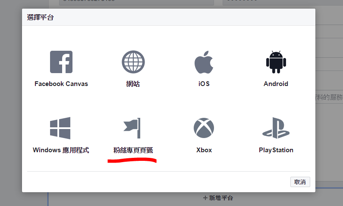The height and width of the screenshot is (206, 343).
Task: Select the PlayStation logo icon
Action: [x=276, y=128]
